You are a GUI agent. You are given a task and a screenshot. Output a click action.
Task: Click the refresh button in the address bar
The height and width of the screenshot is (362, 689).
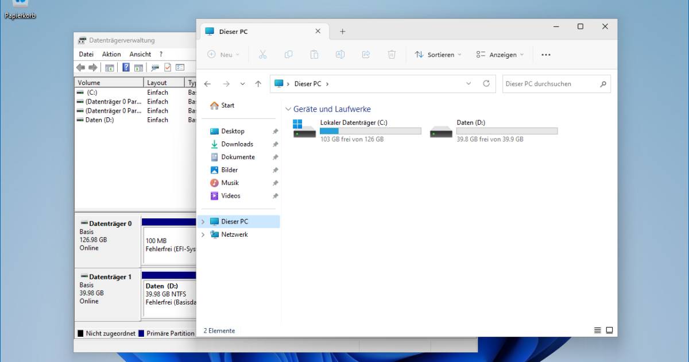click(486, 83)
